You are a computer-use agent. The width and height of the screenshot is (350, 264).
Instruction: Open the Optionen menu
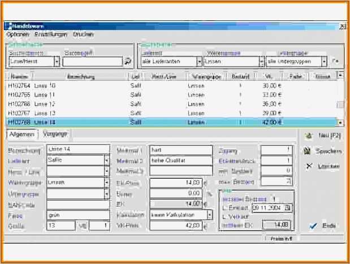pyautogui.click(x=18, y=34)
